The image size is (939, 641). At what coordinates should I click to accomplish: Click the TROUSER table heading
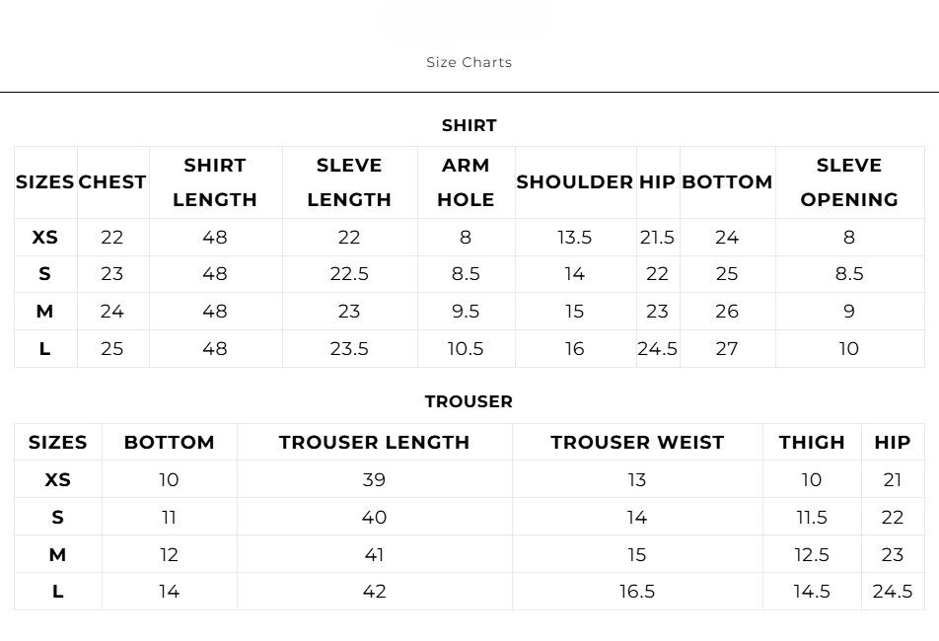[469, 401]
